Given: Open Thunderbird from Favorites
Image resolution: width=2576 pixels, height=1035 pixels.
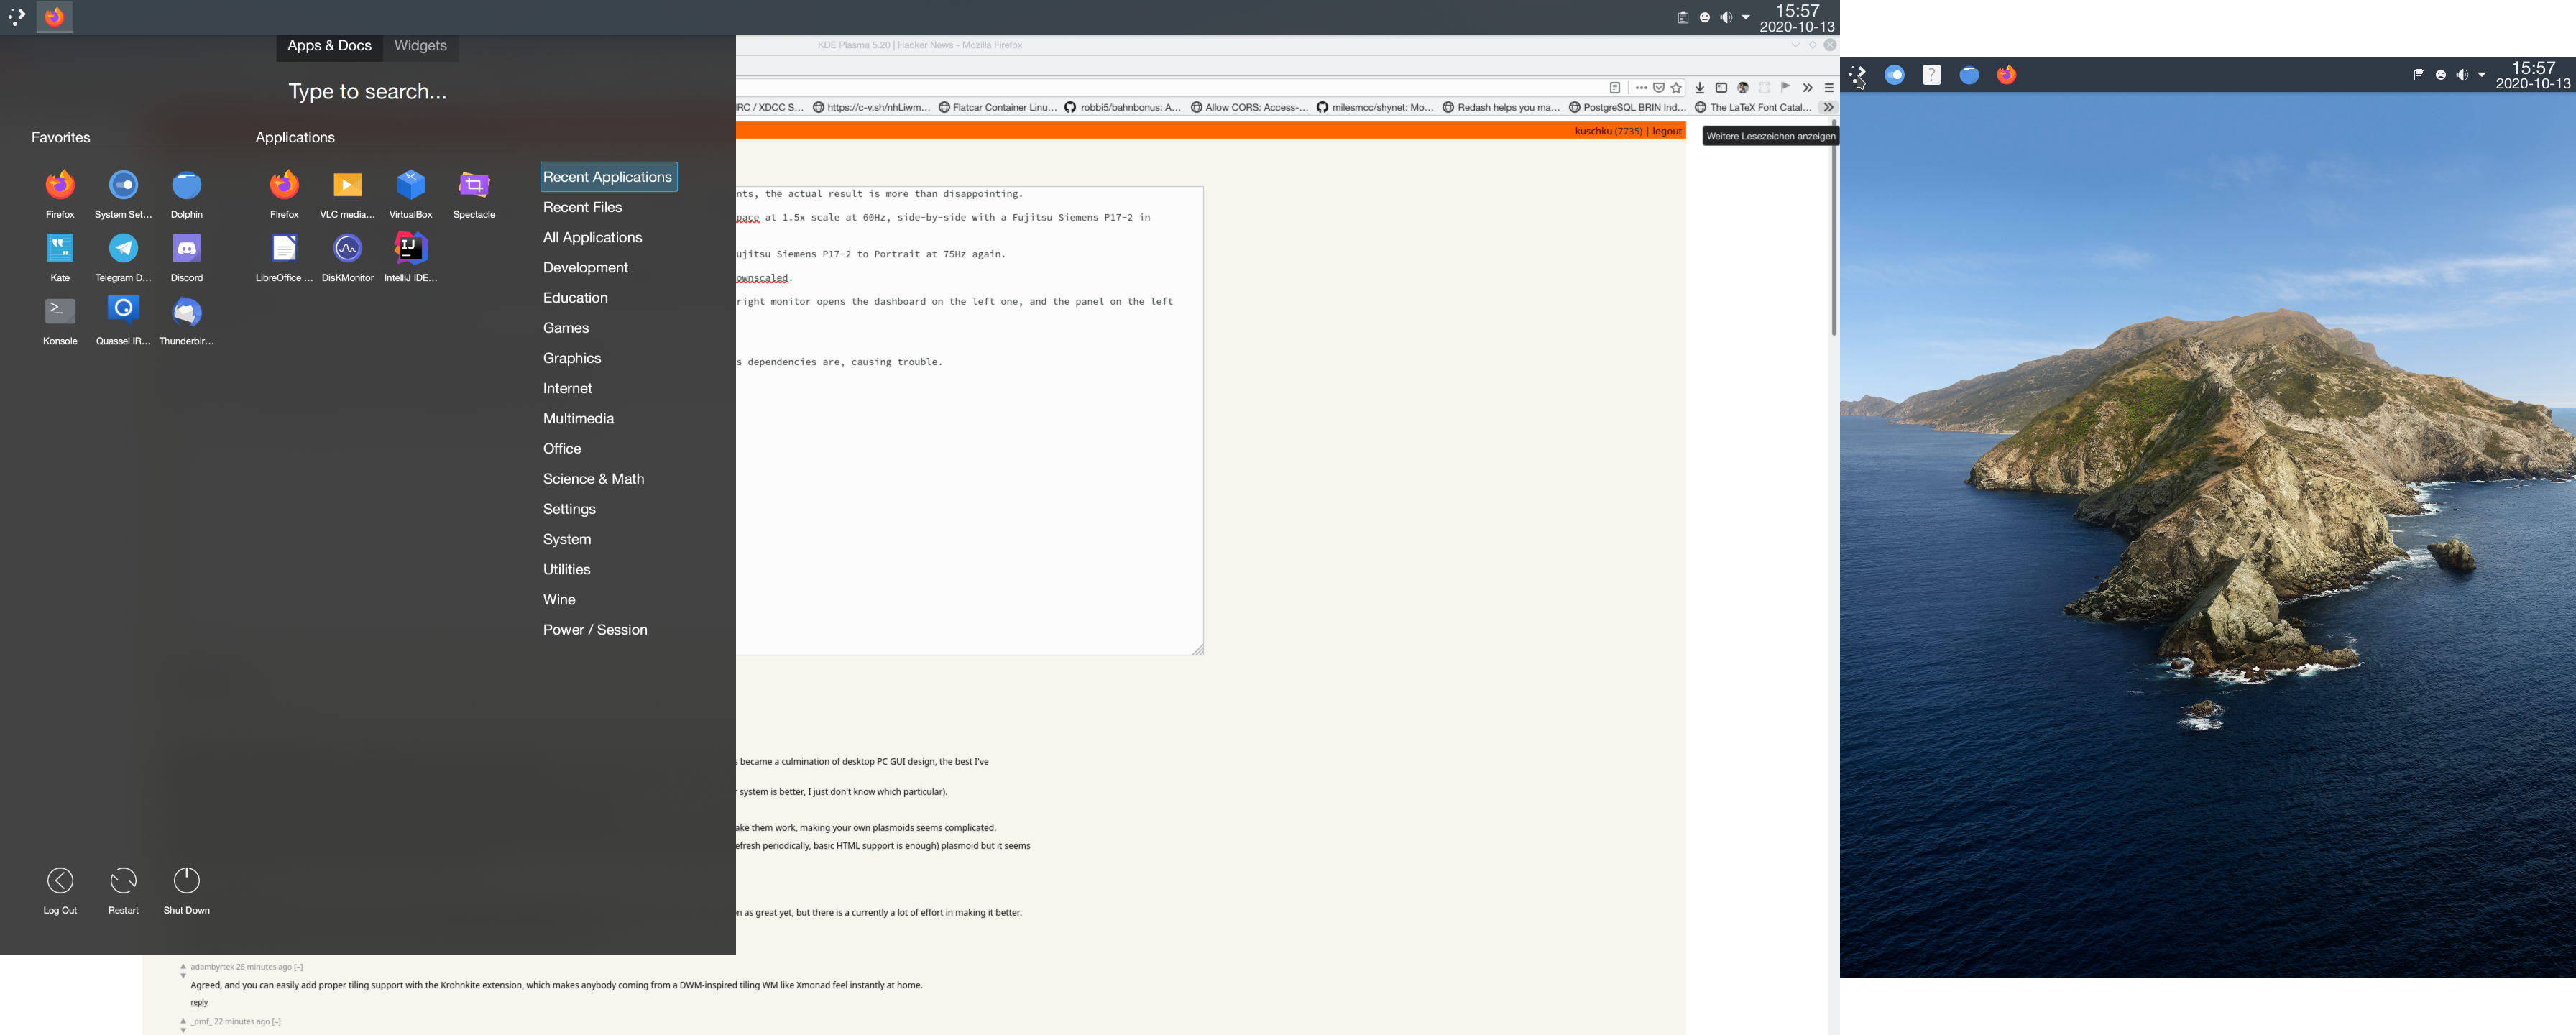Looking at the screenshot, I should (187, 320).
